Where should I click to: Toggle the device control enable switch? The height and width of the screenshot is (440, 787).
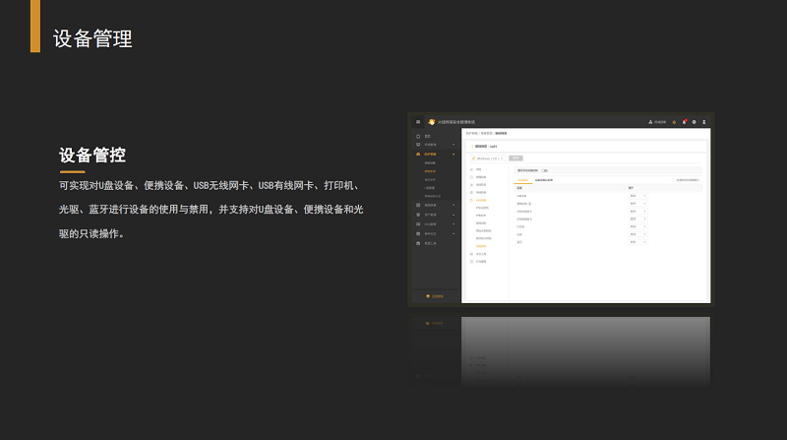click(544, 170)
